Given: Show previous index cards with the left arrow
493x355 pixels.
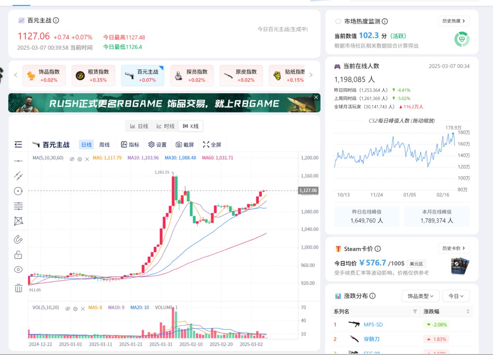Looking at the screenshot, I should click(x=16, y=75).
